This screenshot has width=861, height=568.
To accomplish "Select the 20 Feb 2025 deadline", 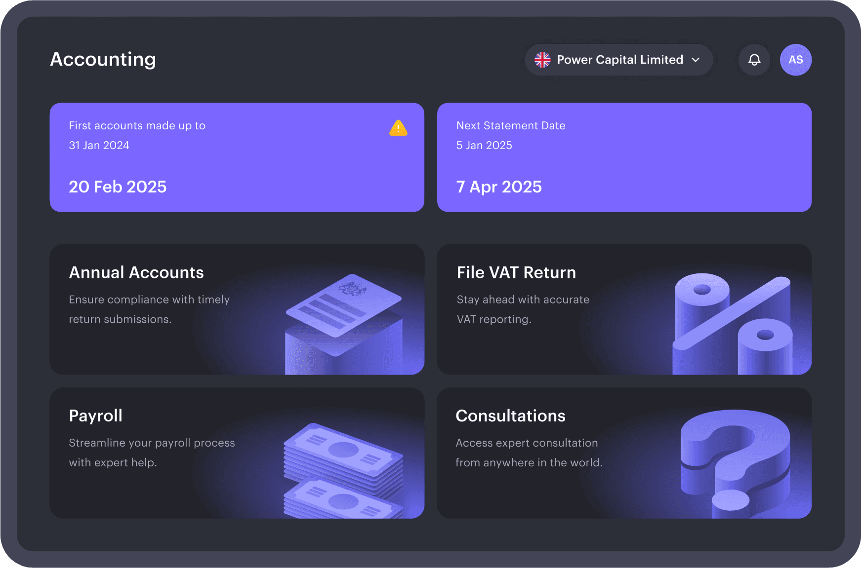I will pyautogui.click(x=118, y=187).
